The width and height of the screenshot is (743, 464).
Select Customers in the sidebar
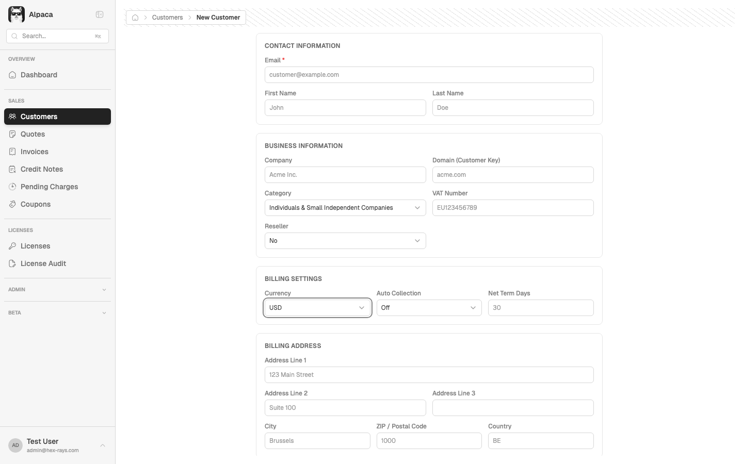tap(57, 117)
